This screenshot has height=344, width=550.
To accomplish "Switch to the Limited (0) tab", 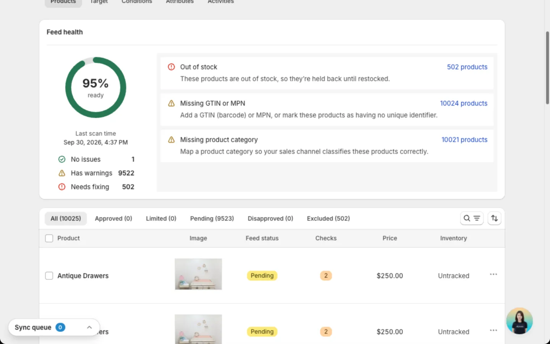I will click(161, 219).
